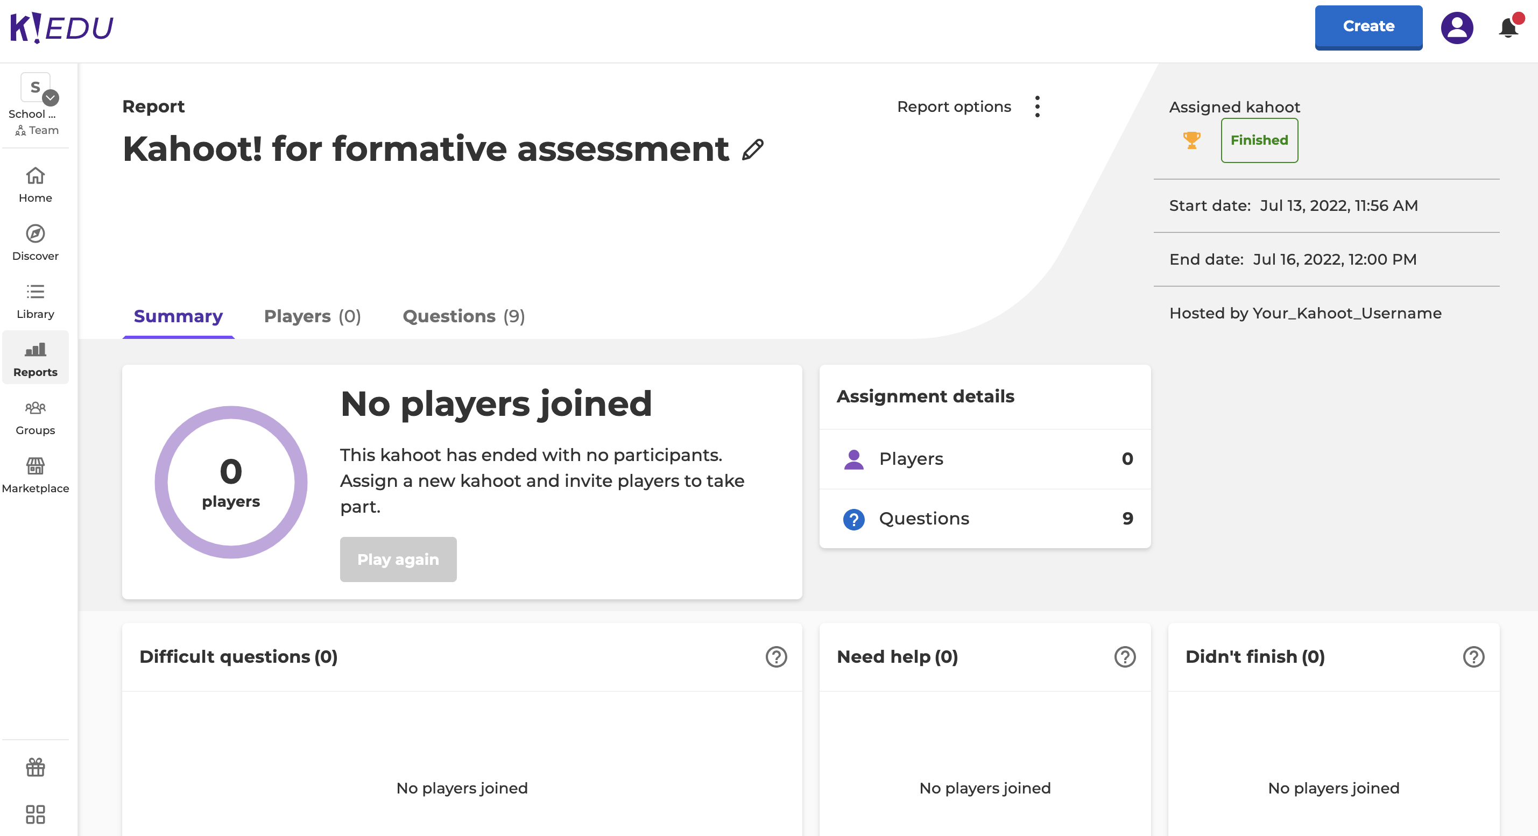
Task: Open Groups in sidebar
Action: 35,417
